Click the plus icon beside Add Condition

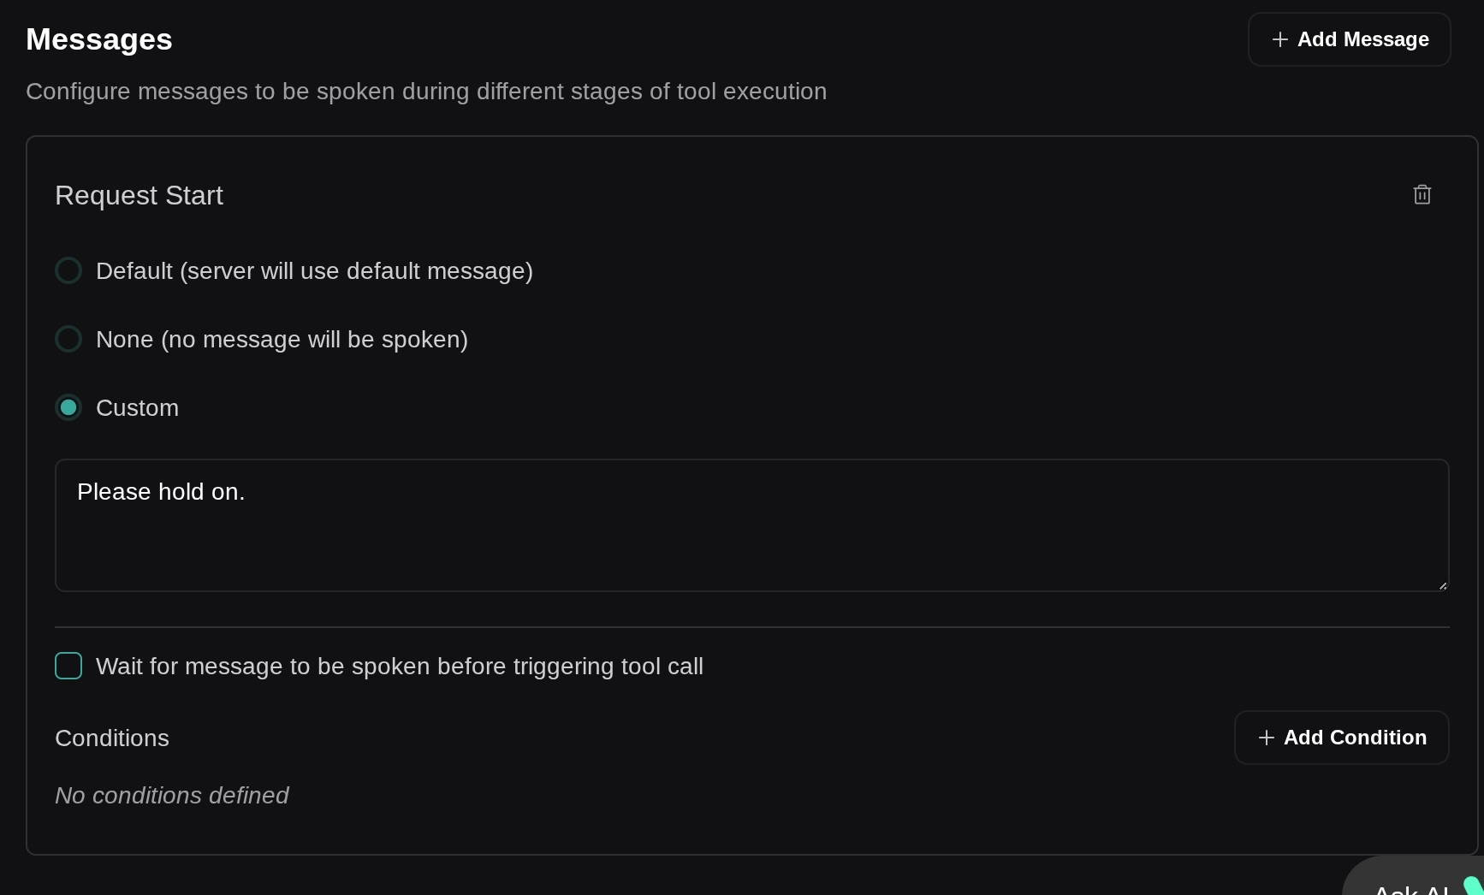1266,738
